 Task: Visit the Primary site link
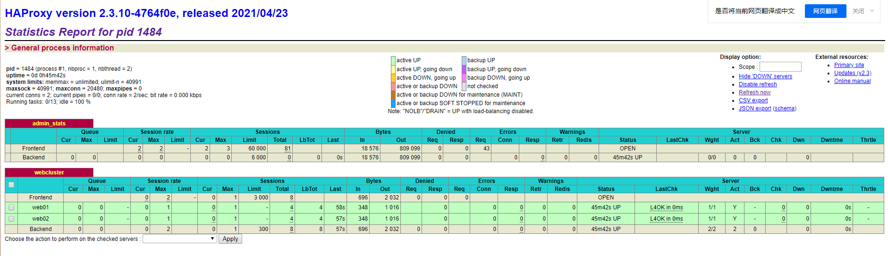click(849, 65)
